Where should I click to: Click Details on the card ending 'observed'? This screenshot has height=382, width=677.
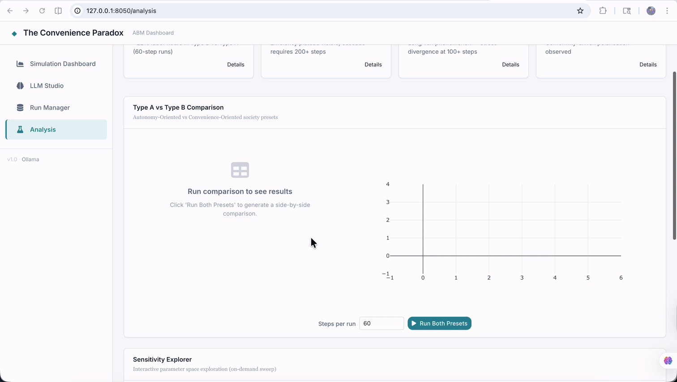648,64
